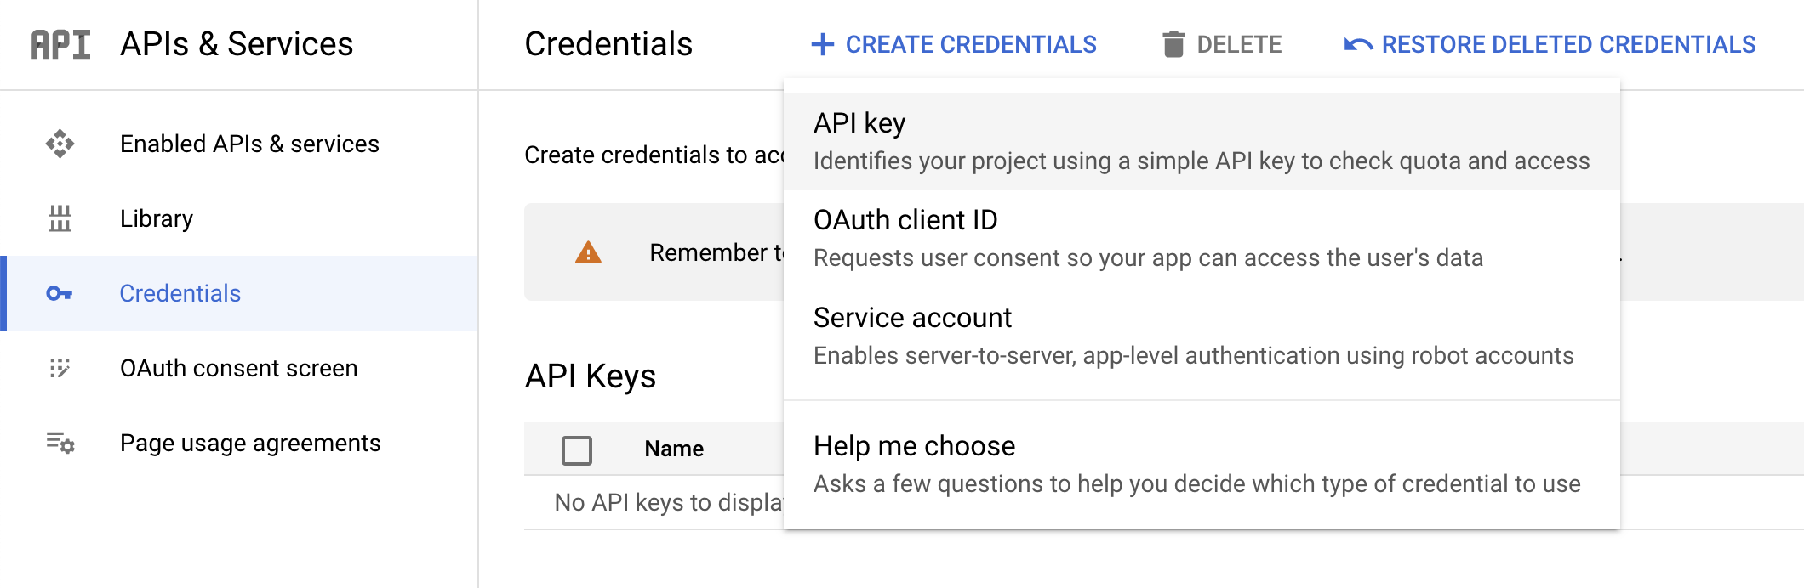The width and height of the screenshot is (1804, 588).
Task: Click the Credentials key icon
Action: pyautogui.click(x=59, y=293)
